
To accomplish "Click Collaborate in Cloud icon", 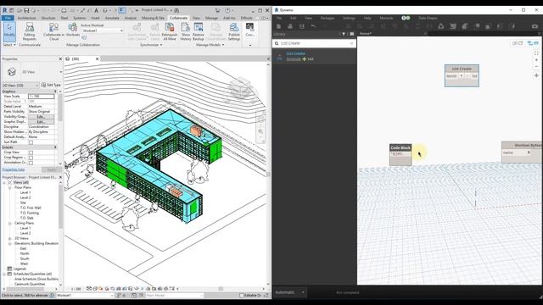I will click(x=53, y=31).
